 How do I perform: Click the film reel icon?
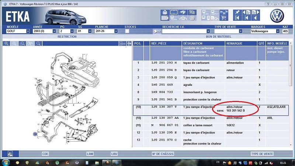(x=192, y=18)
